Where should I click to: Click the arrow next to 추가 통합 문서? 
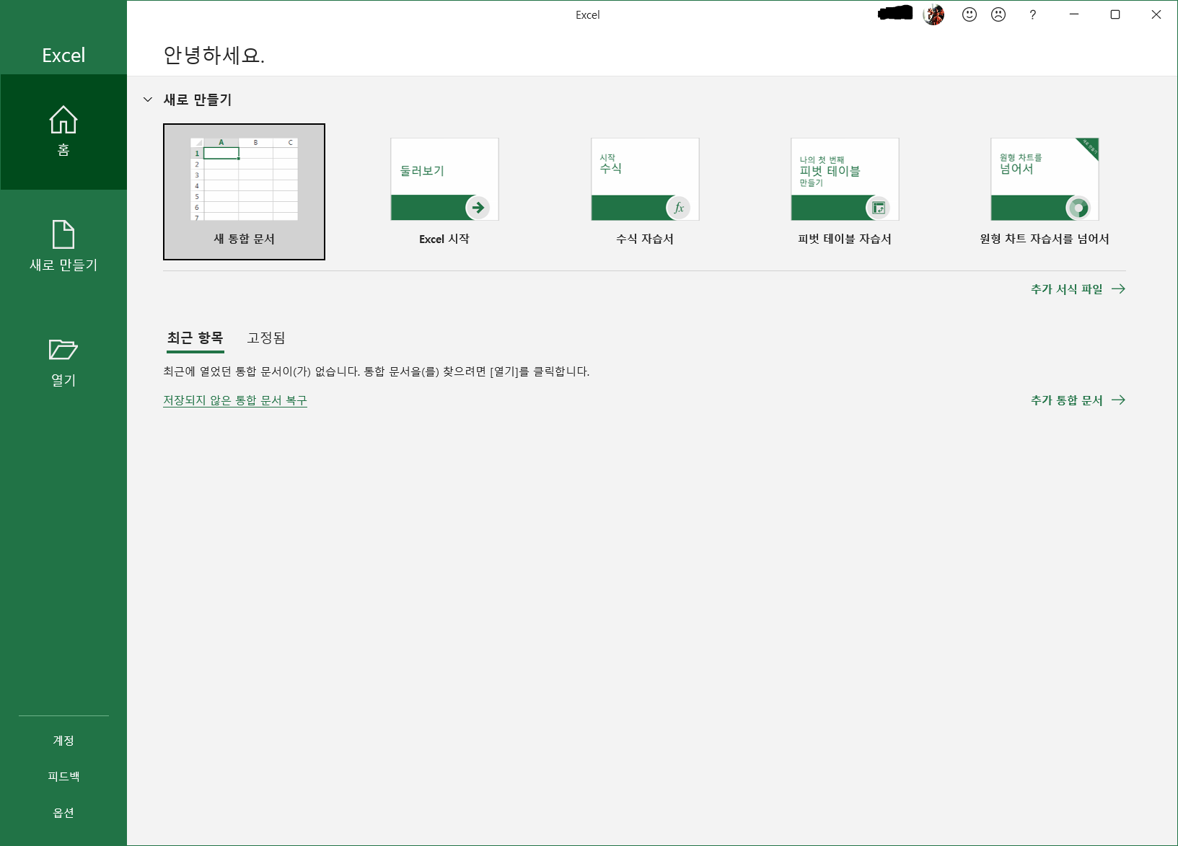click(1118, 400)
